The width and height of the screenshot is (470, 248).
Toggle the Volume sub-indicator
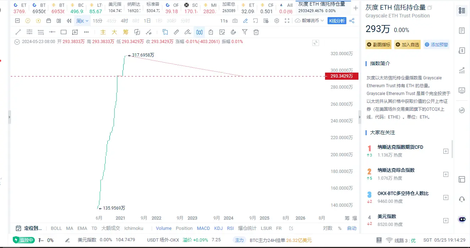pyautogui.click(x=163, y=228)
